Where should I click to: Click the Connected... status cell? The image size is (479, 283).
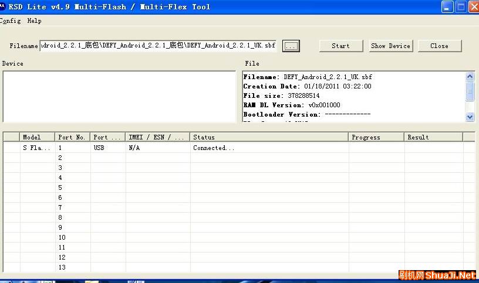pos(269,148)
